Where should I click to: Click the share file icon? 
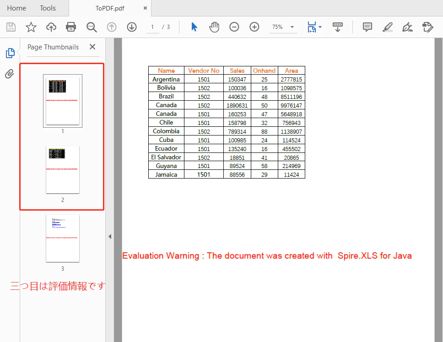click(x=427, y=27)
